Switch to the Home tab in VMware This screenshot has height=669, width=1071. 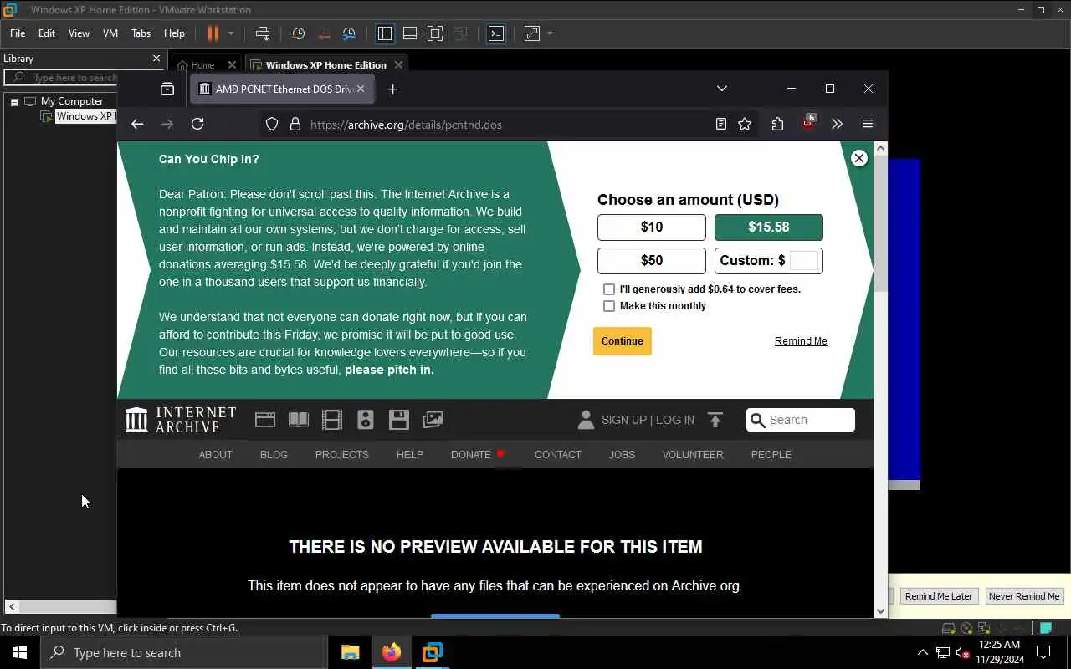pos(202,65)
